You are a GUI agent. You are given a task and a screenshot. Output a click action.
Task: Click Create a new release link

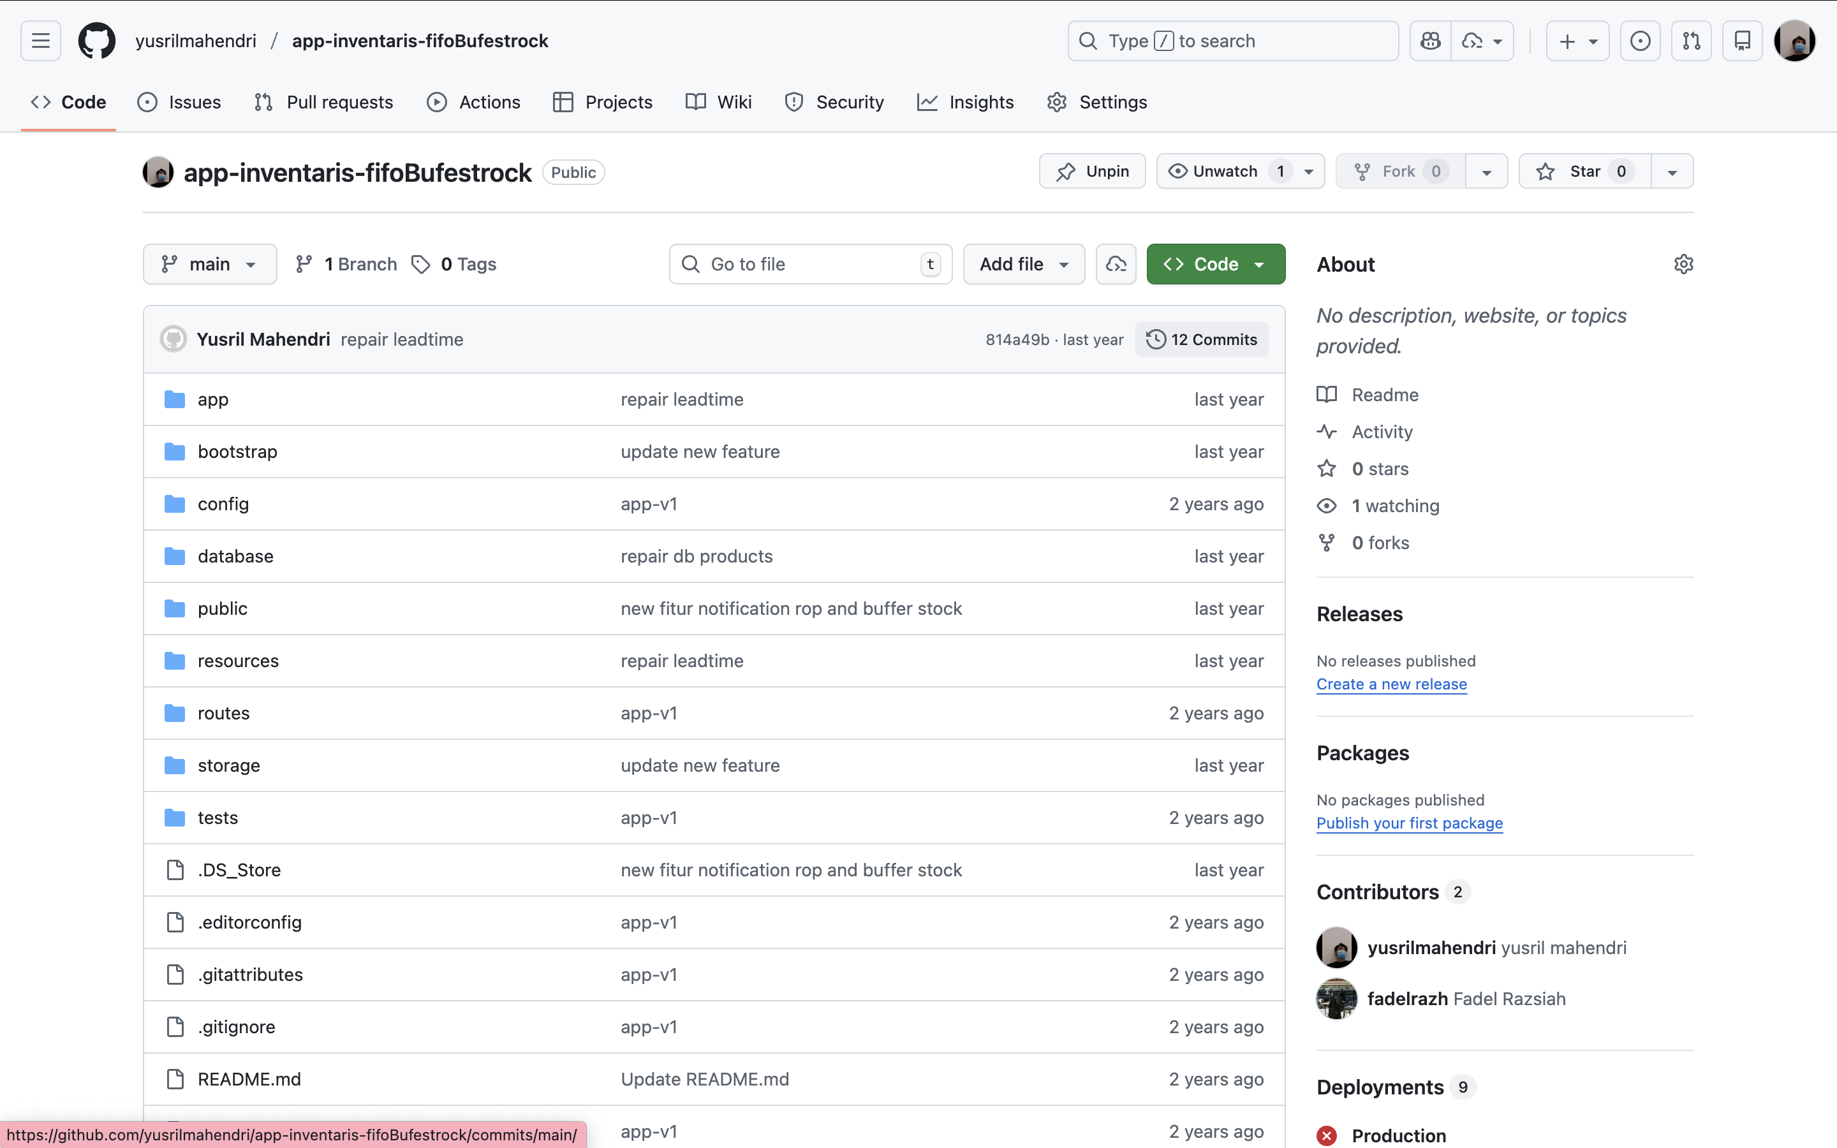click(1391, 684)
